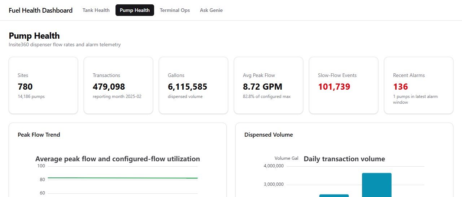This screenshot has width=462, height=197.
Task: Click the Insite360 dispenser subtitle text
Action: point(65,45)
